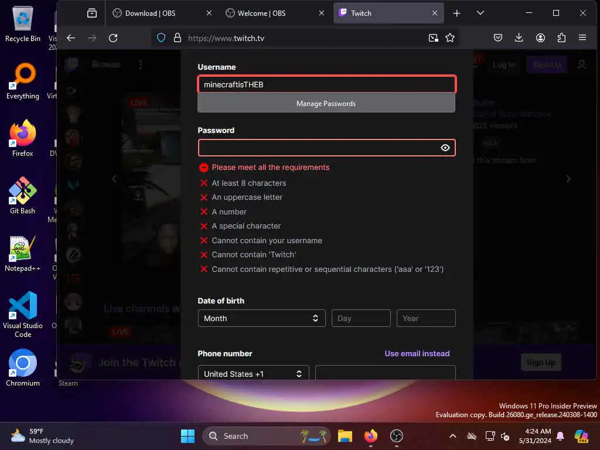Open Git Bash desktop shortcut

click(x=23, y=196)
